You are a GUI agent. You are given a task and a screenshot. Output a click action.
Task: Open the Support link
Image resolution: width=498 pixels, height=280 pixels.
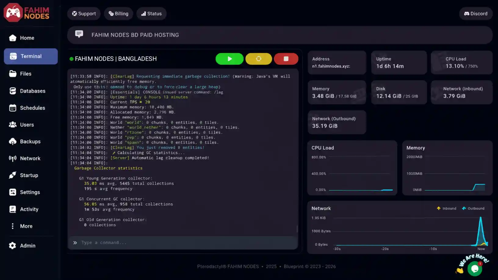[x=84, y=14]
